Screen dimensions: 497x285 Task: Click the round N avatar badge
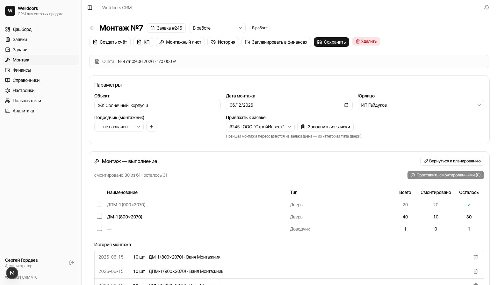(x=12, y=273)
